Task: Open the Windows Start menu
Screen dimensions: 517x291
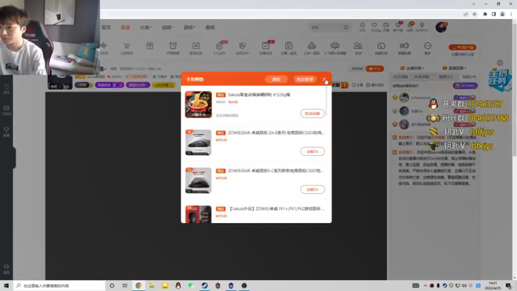Action: (6, 286)
